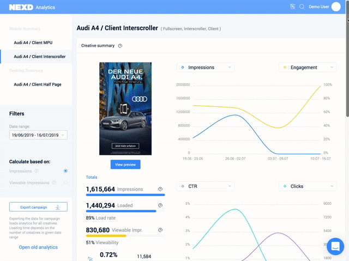Image resolution: width=349 pixels, height=261 pixels.
Task: Click the 19.06 - 25.06 axis label
Action: tap(192, 159)
